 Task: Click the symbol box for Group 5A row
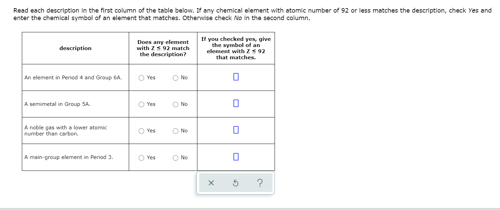click(x=235, y=103)
